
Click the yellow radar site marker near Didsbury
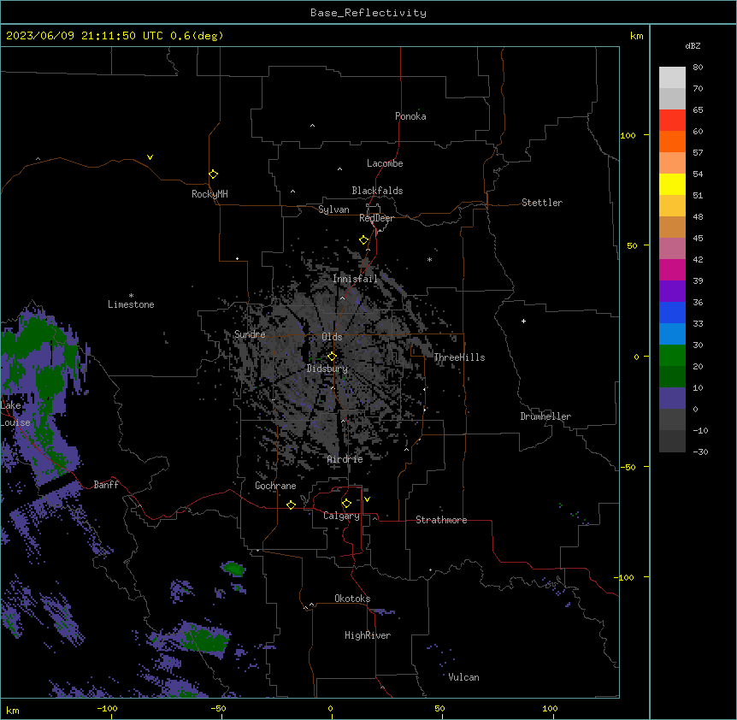pos(332,357)
